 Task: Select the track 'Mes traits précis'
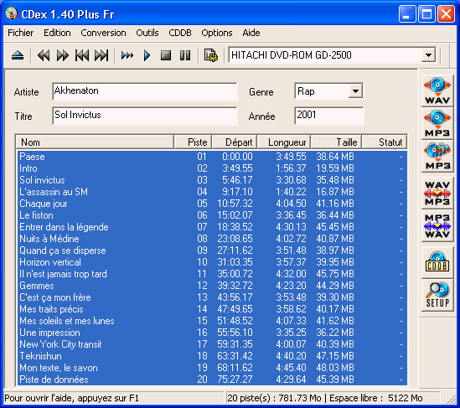(212, 309)
